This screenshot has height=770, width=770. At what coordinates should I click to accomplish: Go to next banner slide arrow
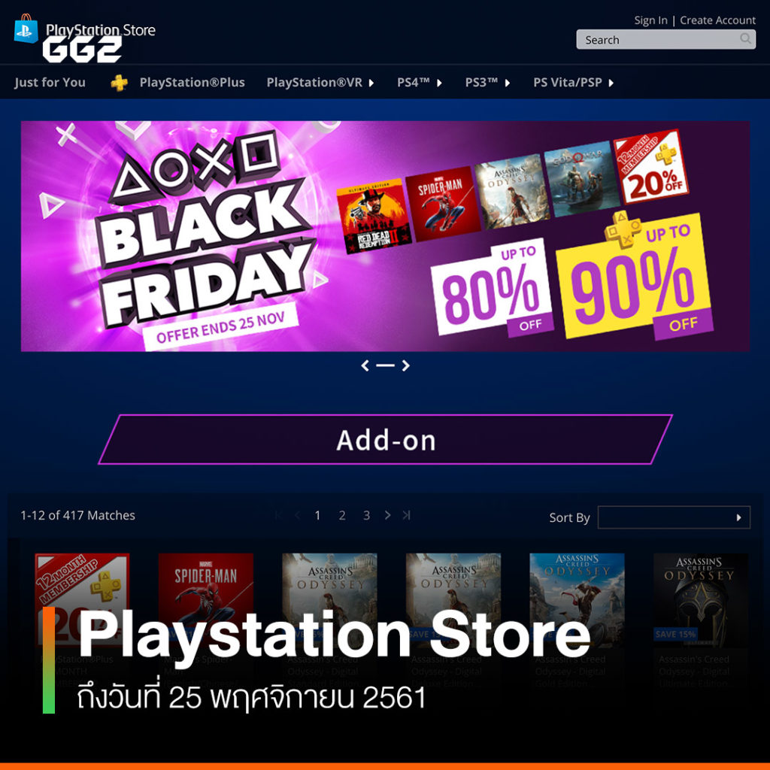(x=405, y=365)
